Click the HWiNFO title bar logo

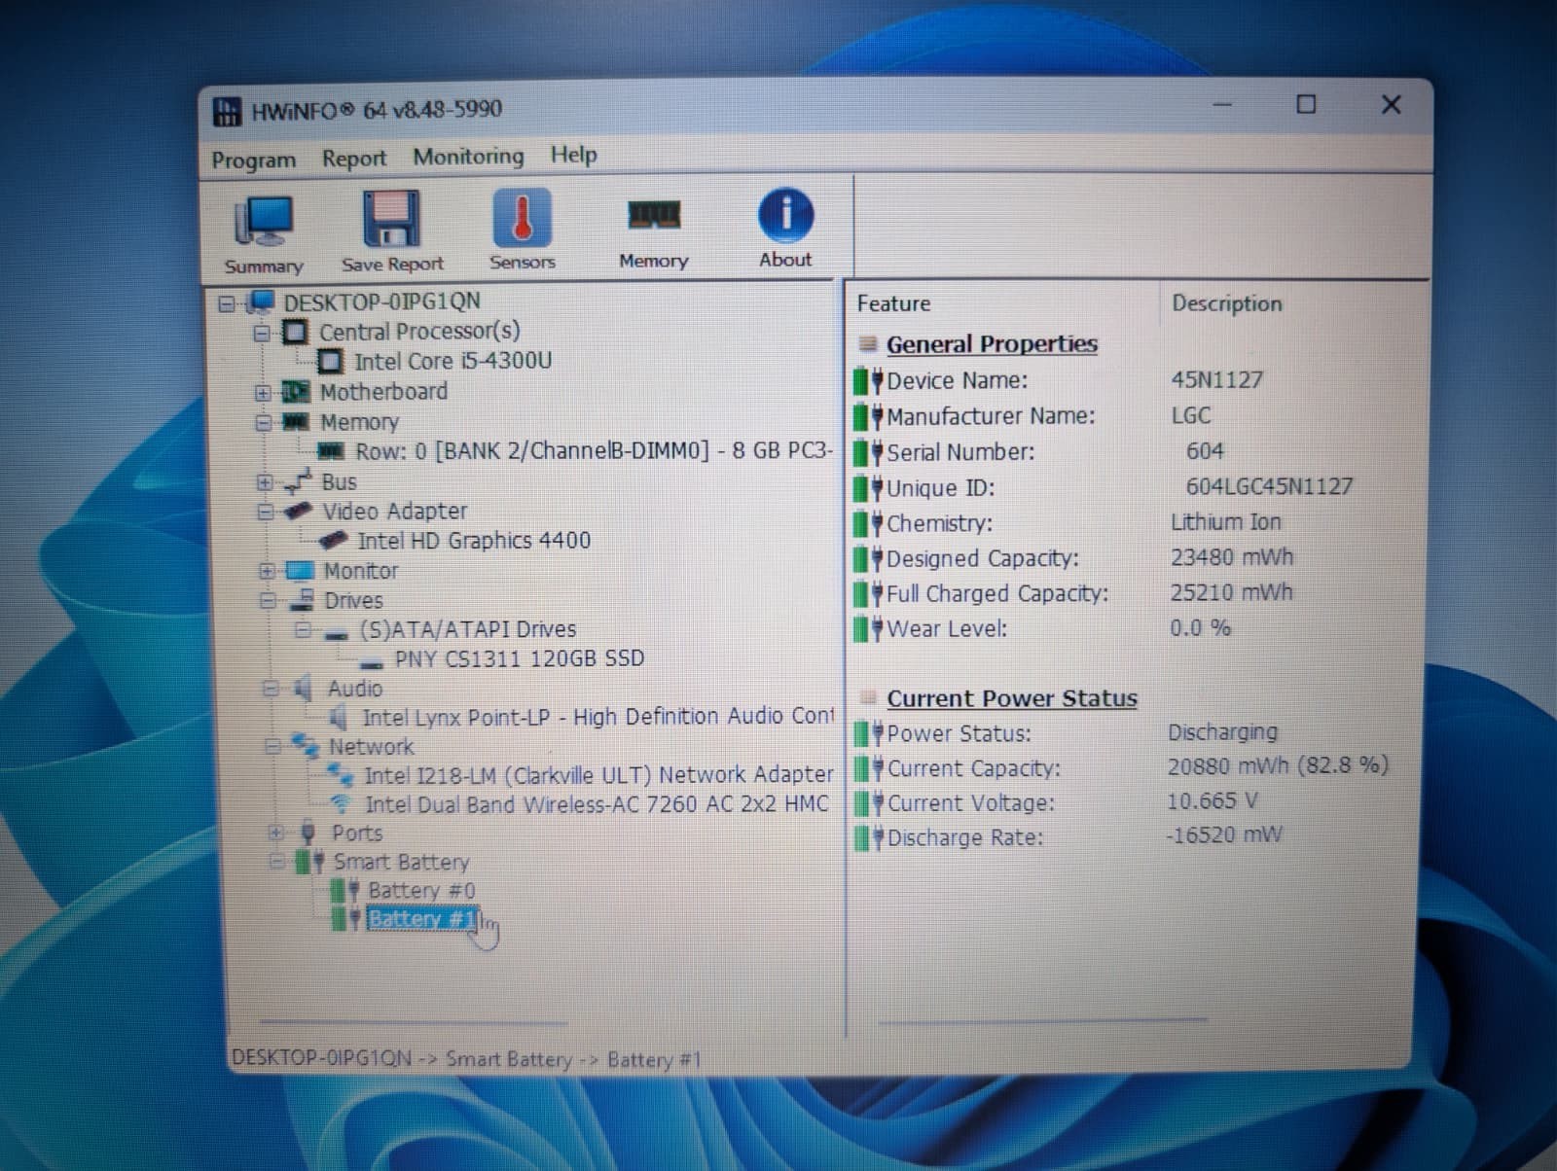(x=227, y=111)
